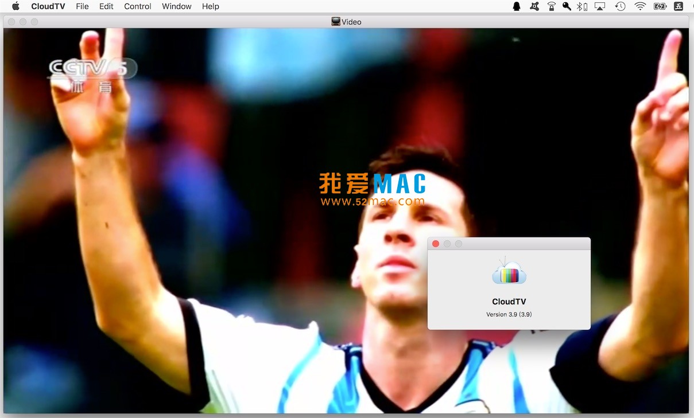Open the Edit menu

click(106, 6)
